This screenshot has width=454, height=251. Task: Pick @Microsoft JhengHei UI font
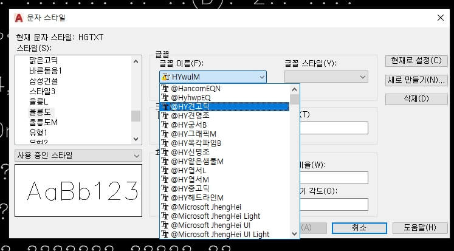[225, 225]
